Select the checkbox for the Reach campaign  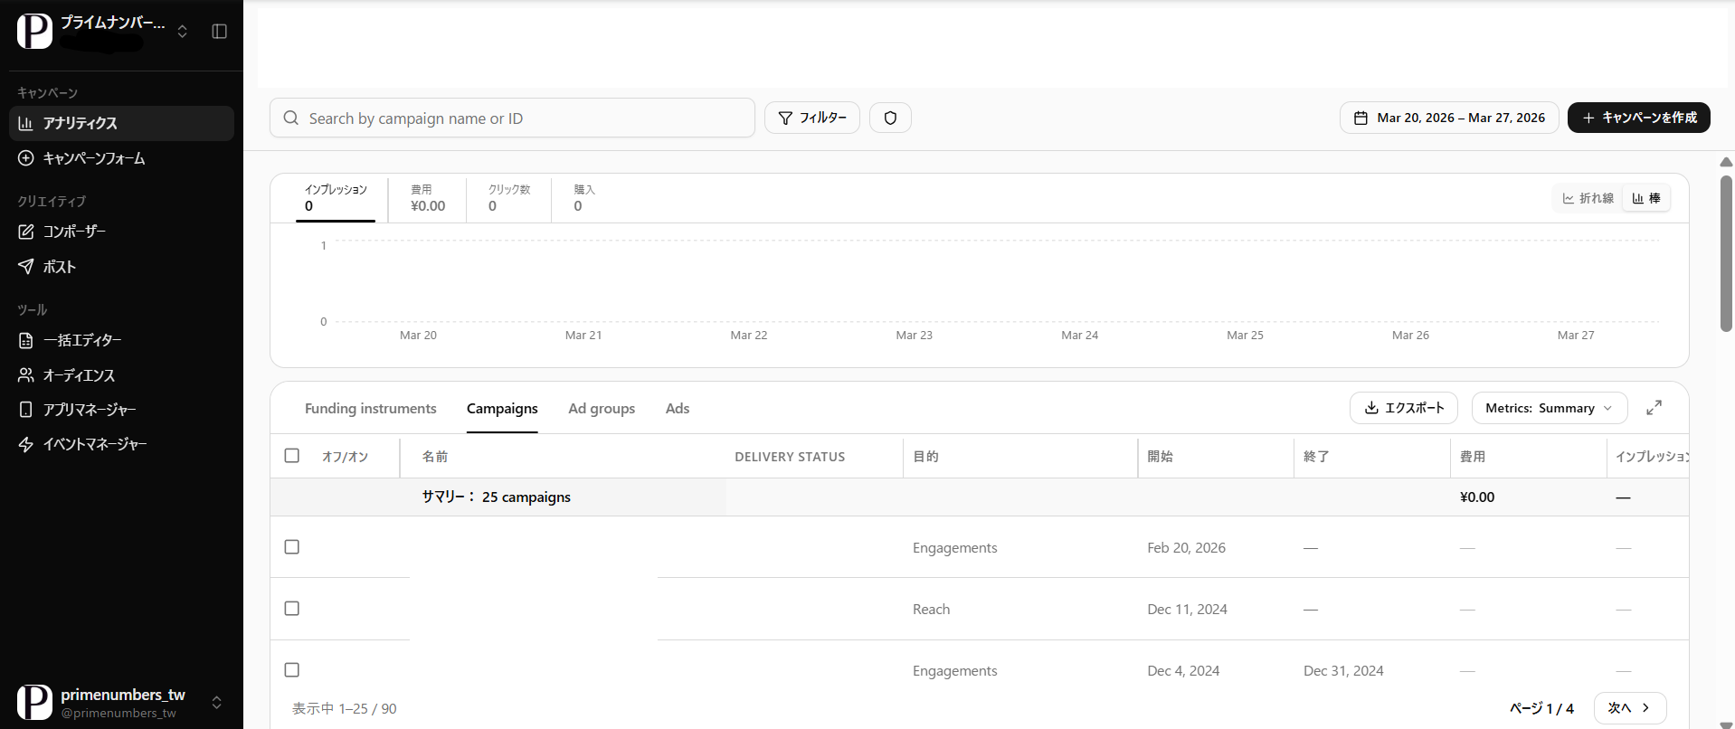pos(291,609)
